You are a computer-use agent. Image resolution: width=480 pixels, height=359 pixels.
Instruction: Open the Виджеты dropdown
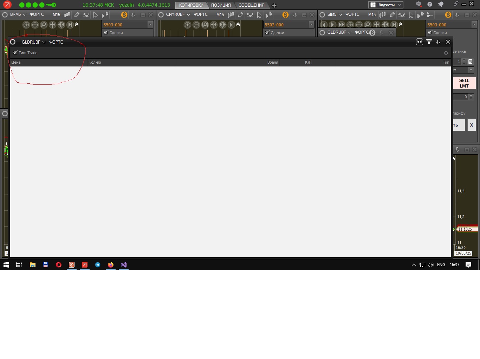(385, 5)
